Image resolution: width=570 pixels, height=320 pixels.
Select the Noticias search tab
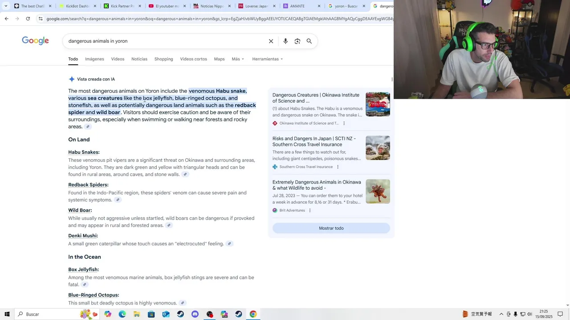click(x=139, y=59)
